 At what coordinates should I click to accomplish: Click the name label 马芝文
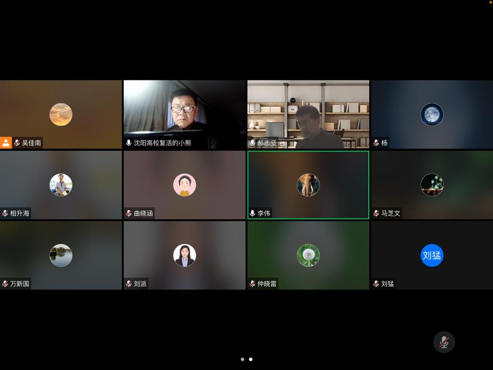click(391, 213)
